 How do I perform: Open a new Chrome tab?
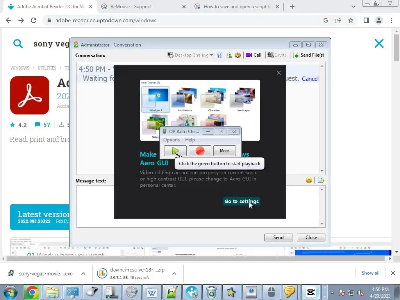tap(292, 7)
